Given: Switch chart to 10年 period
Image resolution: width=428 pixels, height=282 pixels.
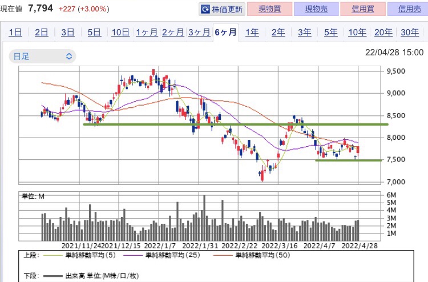Looking at the screenshot, I should (x=357, y=33).
